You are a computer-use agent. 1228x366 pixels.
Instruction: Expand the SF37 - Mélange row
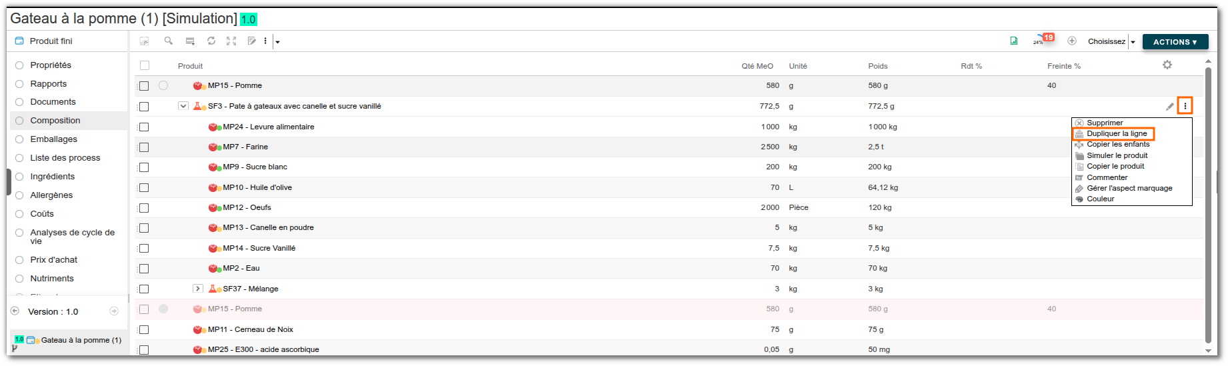pyautogui.click(x=197, y=289)
